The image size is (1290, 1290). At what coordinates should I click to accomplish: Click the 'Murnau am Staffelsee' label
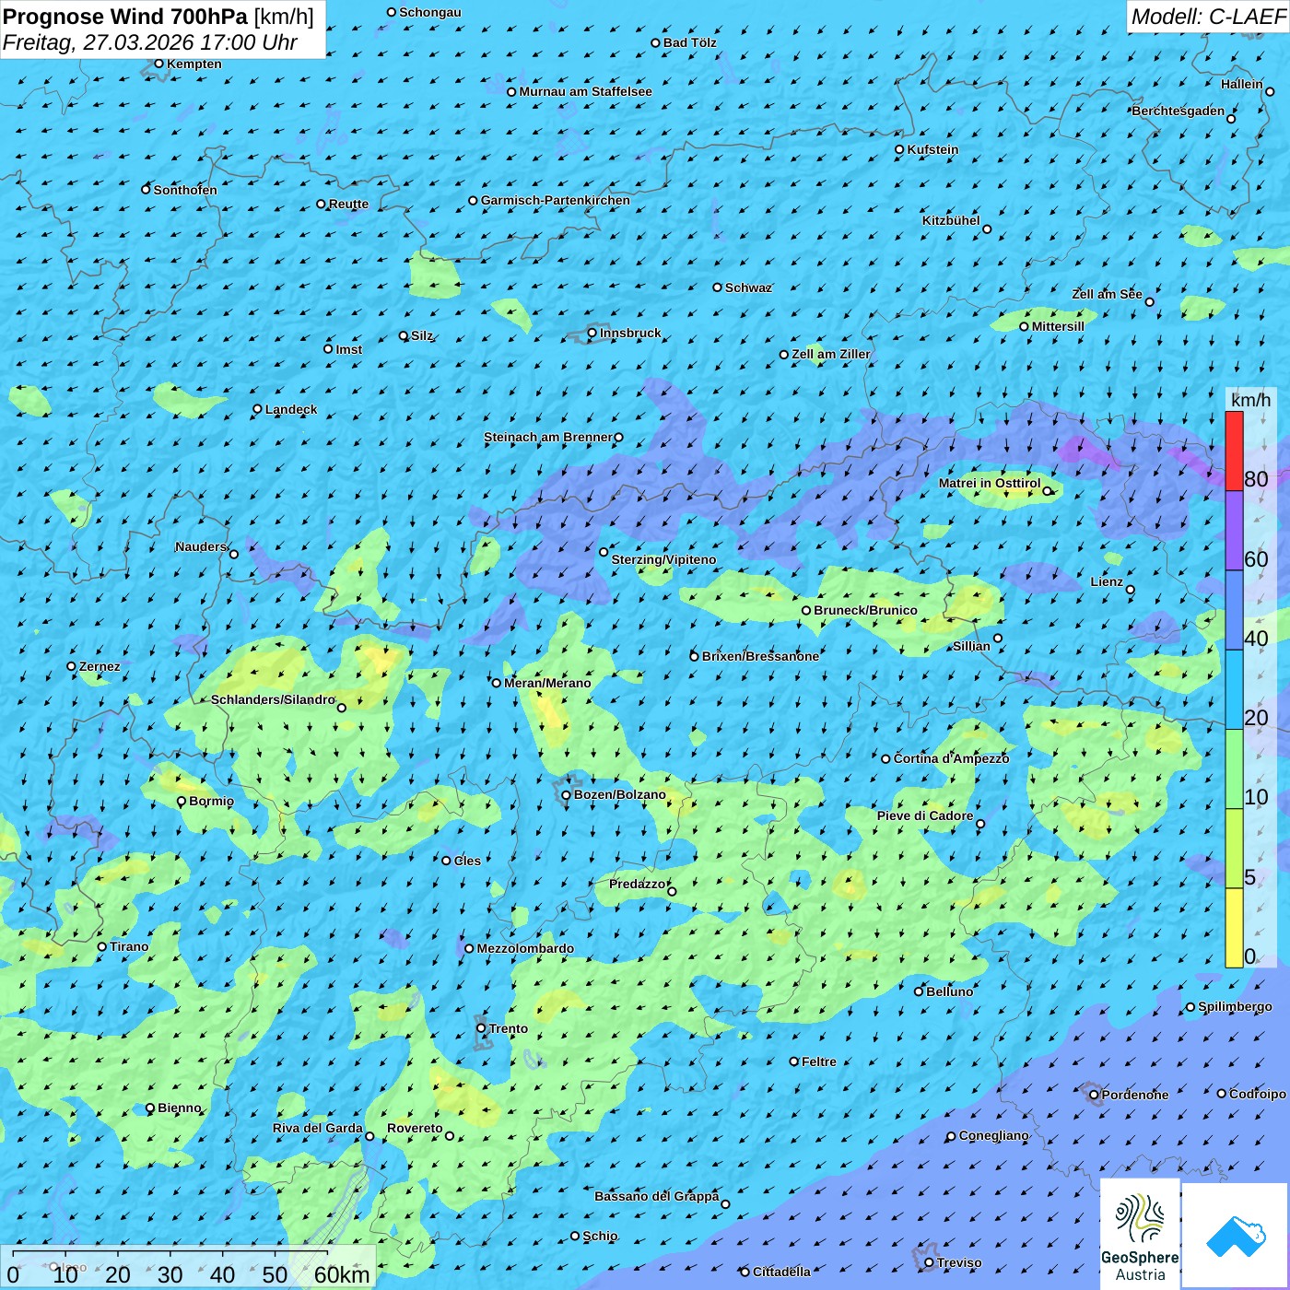point(585,91)
